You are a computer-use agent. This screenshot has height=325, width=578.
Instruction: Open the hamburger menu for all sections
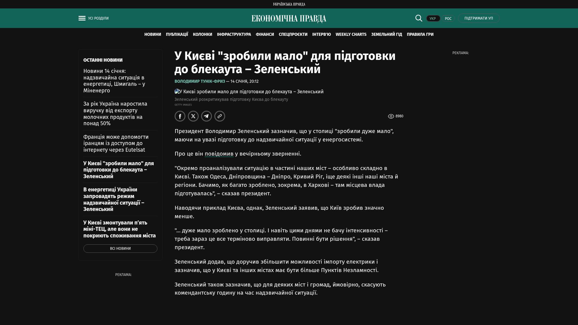pyautogui.click(x=82, y=18)
